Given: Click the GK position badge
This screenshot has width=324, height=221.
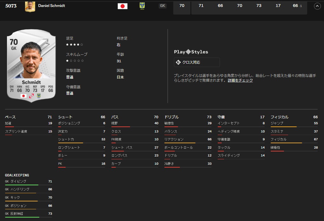Looking at the screenshot, I should click(x=162, y=6).
